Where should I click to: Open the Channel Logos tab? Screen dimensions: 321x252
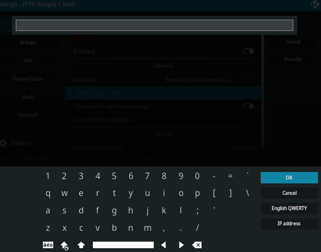coord(28,79)
